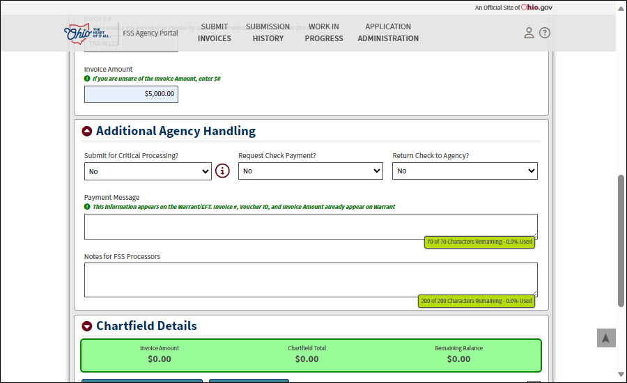Click the FSS Agency Portal title
627x383 pixels.
coord(150,33)
